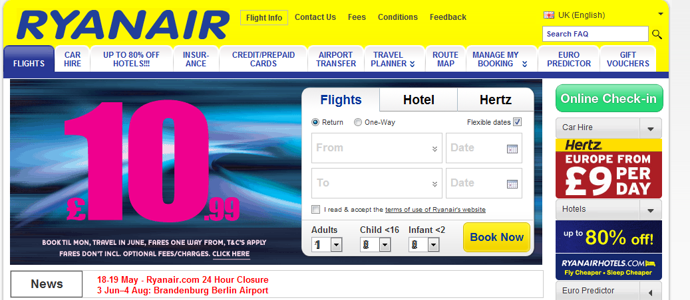Open the From airport dropdown
The width and height of the screenshot is (690, 300).
(x=377, y=148)
